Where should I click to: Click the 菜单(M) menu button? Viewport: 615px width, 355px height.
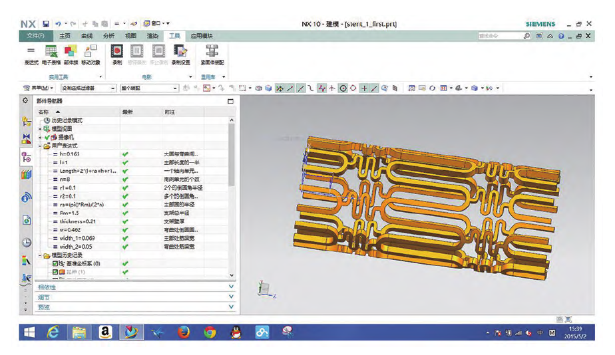pyautogui.click(x=39, y=88)
